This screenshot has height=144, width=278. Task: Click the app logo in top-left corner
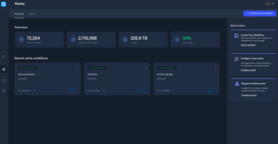(x=4, y=4)
